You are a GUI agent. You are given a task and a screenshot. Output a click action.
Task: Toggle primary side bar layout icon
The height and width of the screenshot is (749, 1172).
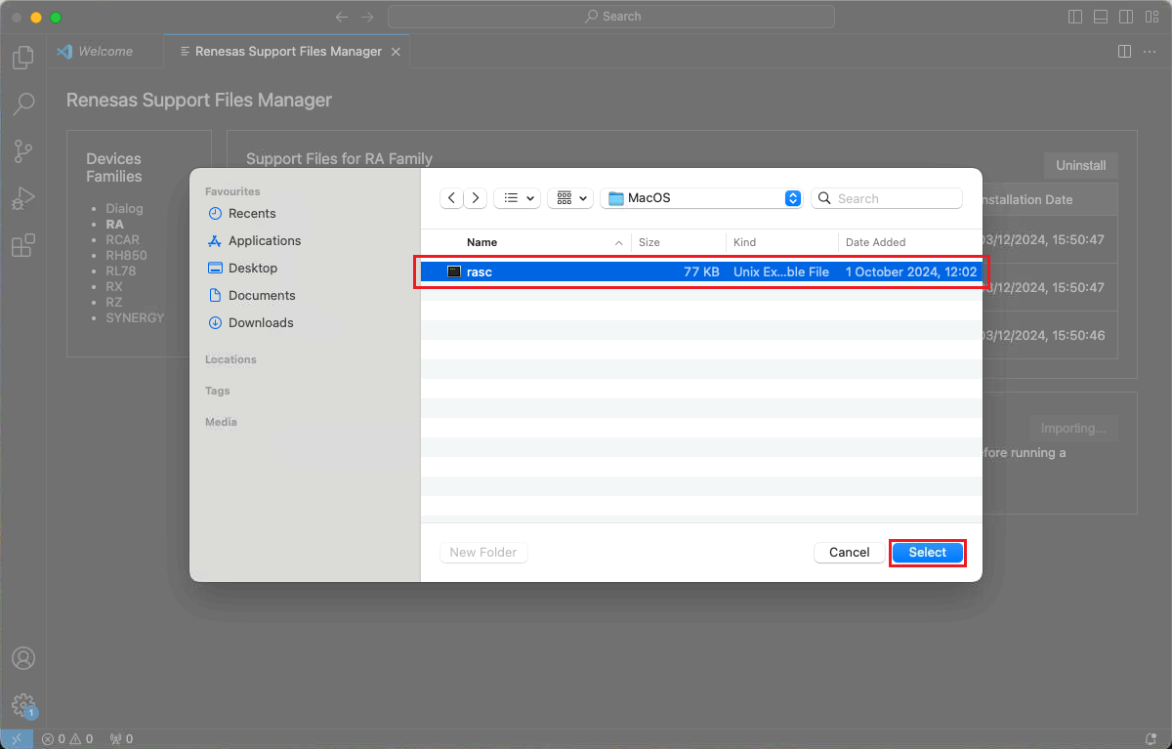[1075, 17]
